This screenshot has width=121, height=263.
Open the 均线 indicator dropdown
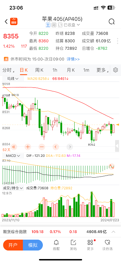pyautogui.click(x=13, y=78)
